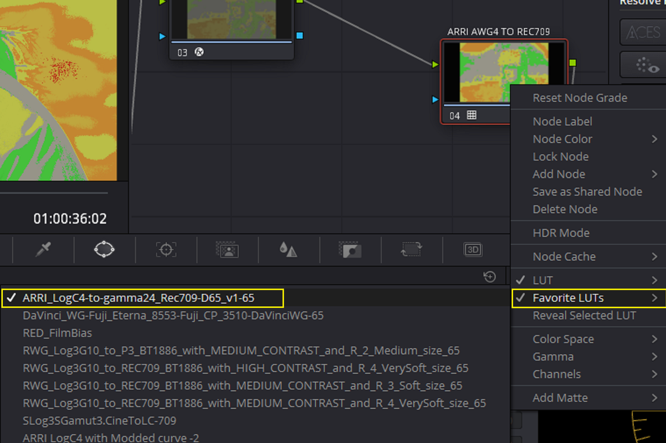666x443 pixels.
Task: Open the Tracker palette
Action: coord(166,250)
